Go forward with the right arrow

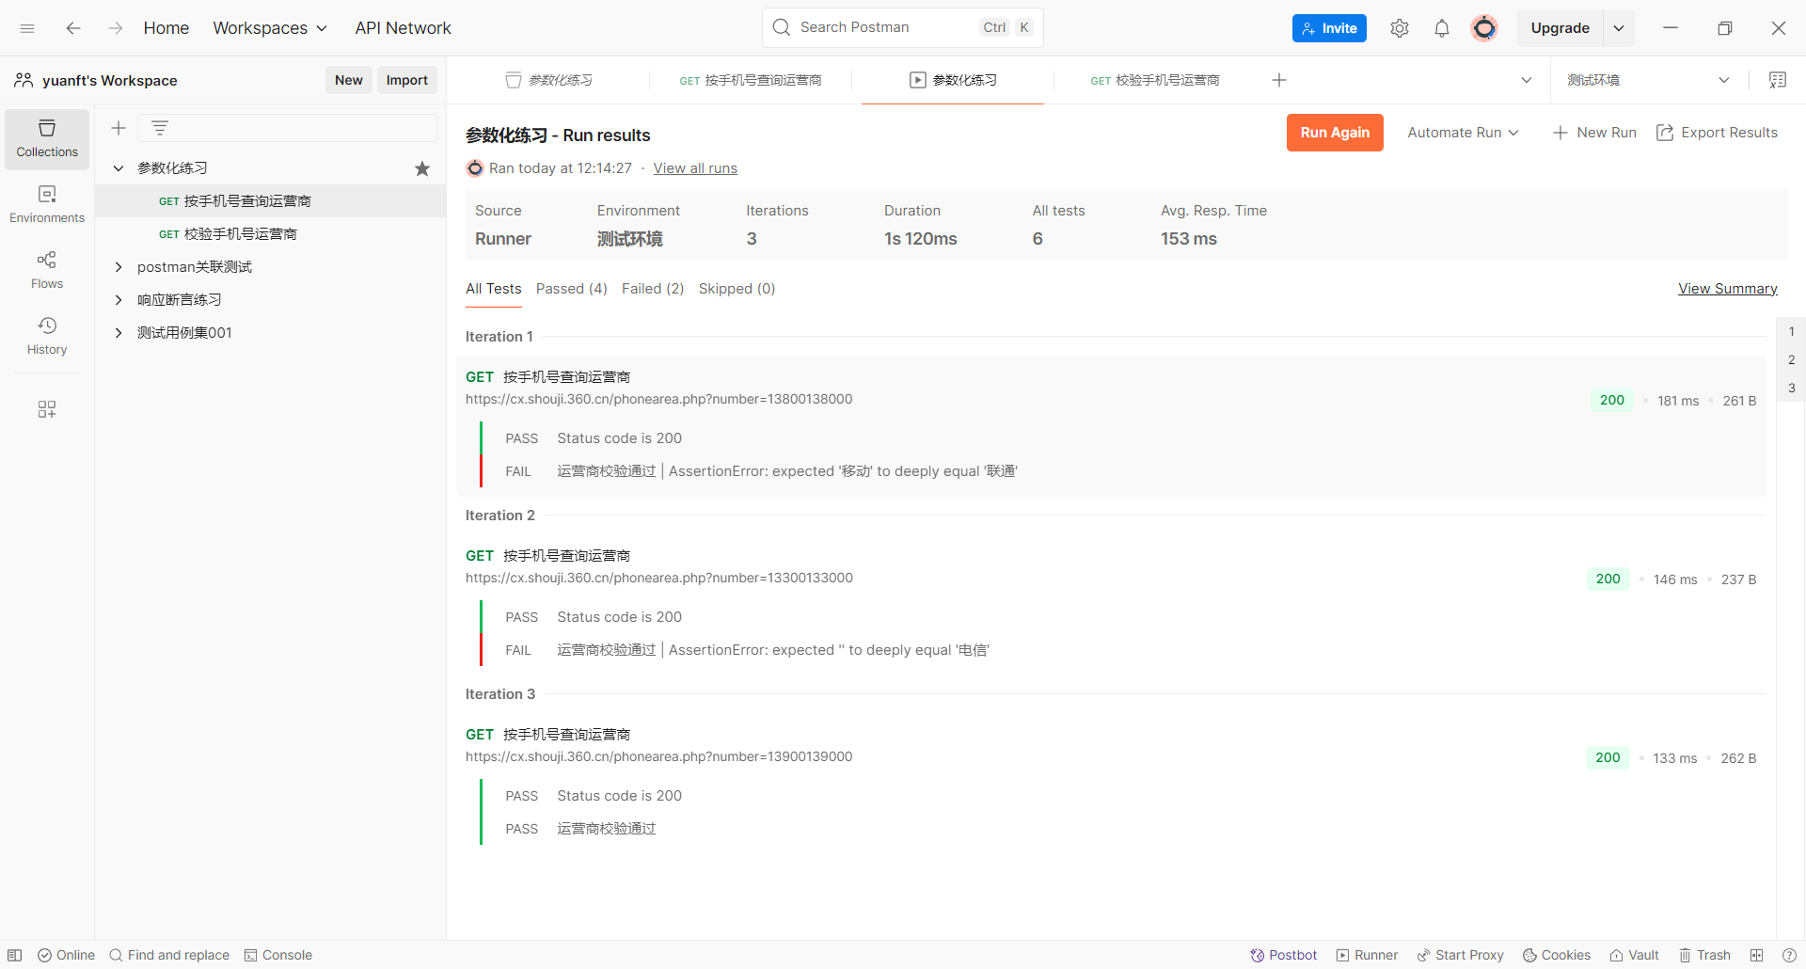pyautogui.click(x=115, y=28)
